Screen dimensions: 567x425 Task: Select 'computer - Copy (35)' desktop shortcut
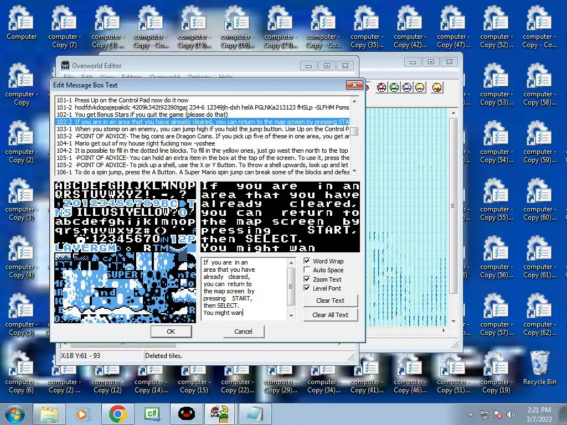pos(367,27)
